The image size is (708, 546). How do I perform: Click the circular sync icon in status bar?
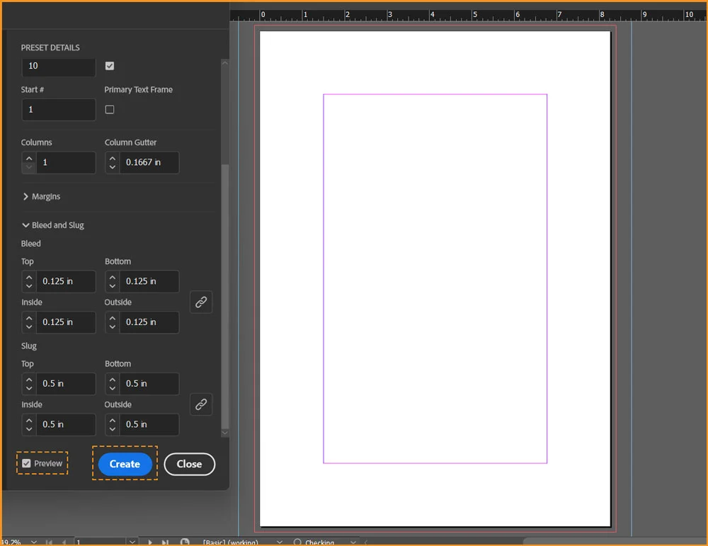point(184,540)
